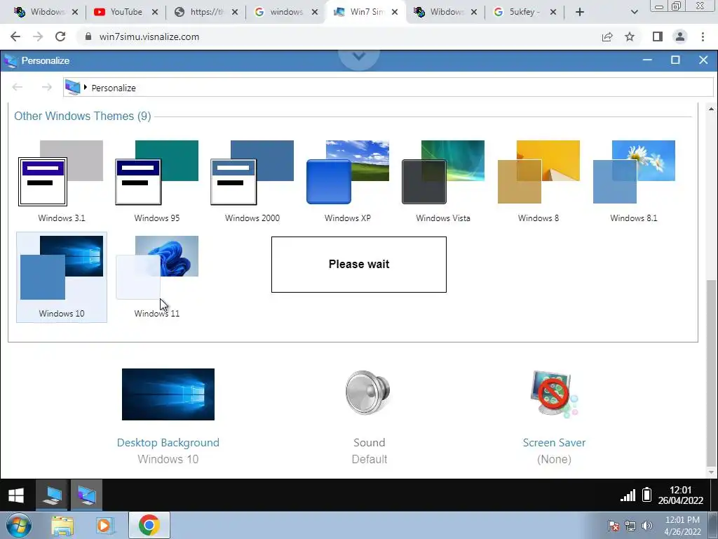The image size is (718, 539).
Task: Open the Sound speaker icon
Action: click(368, 392)
